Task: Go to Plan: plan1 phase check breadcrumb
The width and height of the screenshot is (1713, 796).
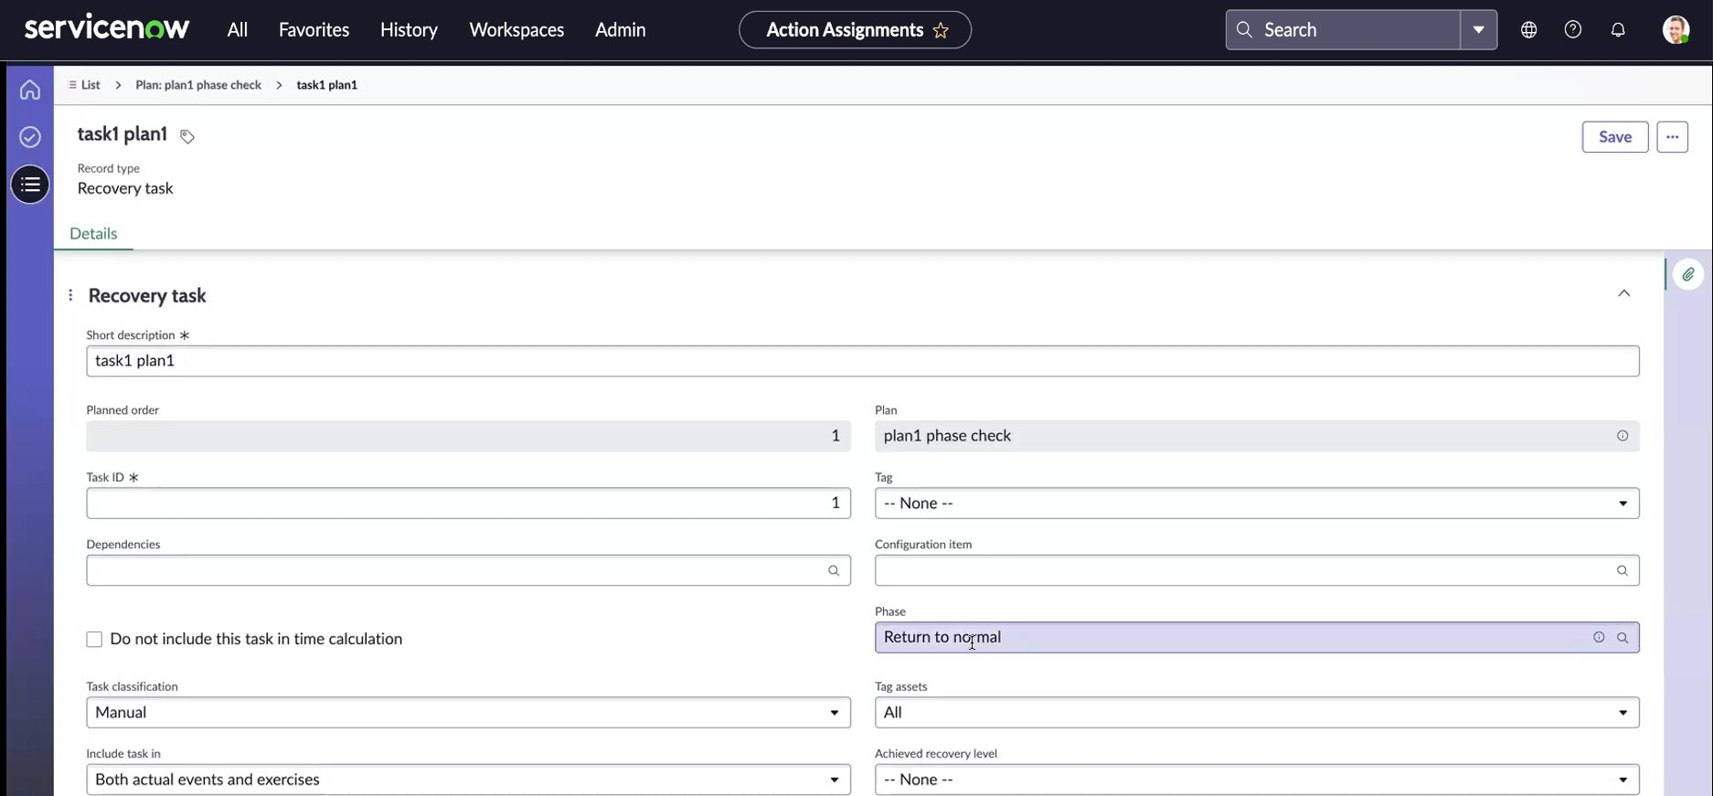Action: coord(198,84)
